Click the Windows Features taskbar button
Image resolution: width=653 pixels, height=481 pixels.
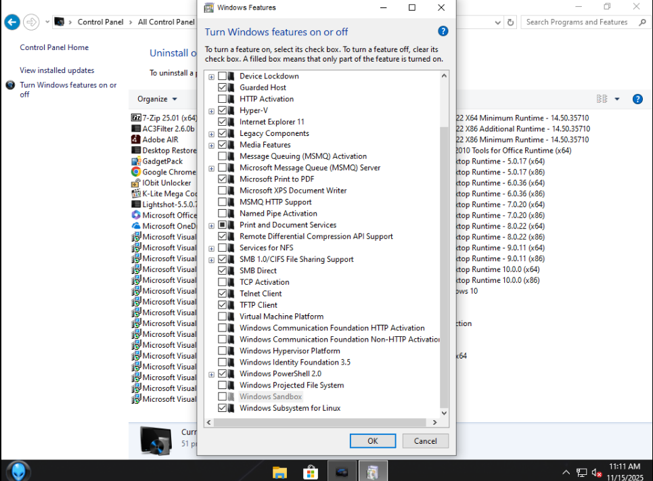[x=373, y=472]
